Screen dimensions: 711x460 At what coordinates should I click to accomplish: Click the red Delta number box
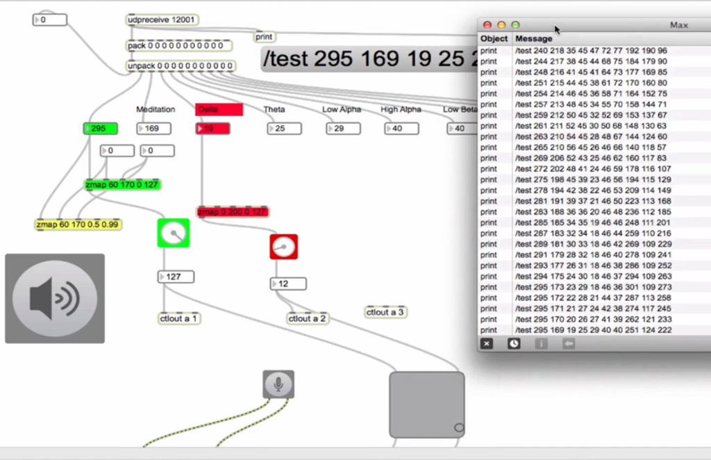coord(212,129)
